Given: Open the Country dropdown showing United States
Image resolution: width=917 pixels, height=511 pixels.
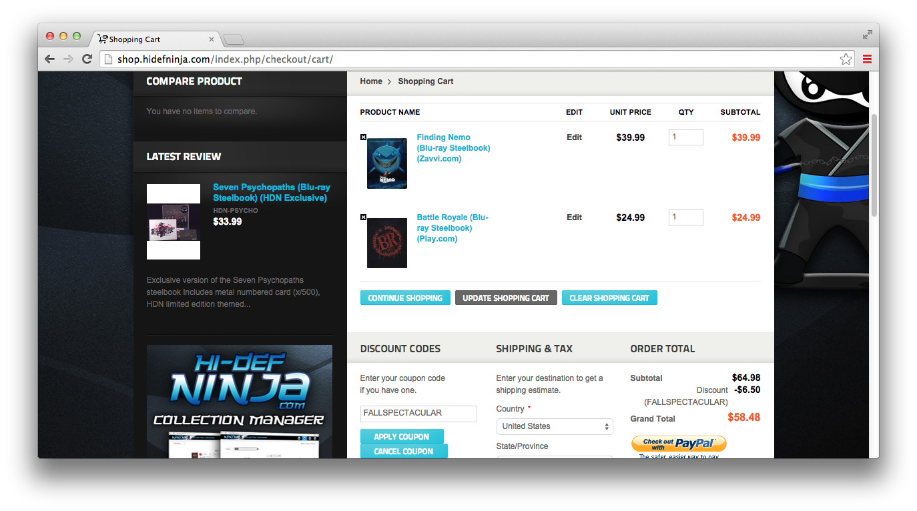Looking at the screenshot, I should pyautogui.click(x=555, y=426).
